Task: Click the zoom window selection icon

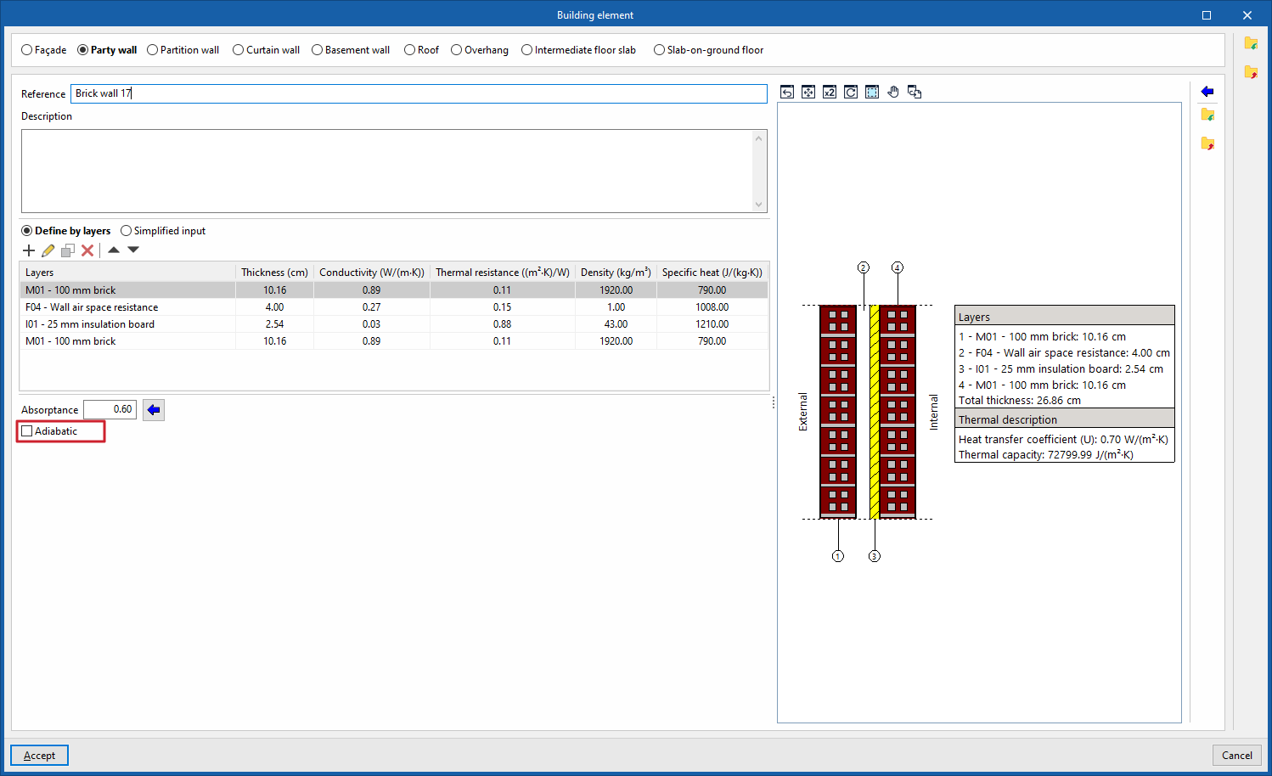Action: tap(872, 92)
